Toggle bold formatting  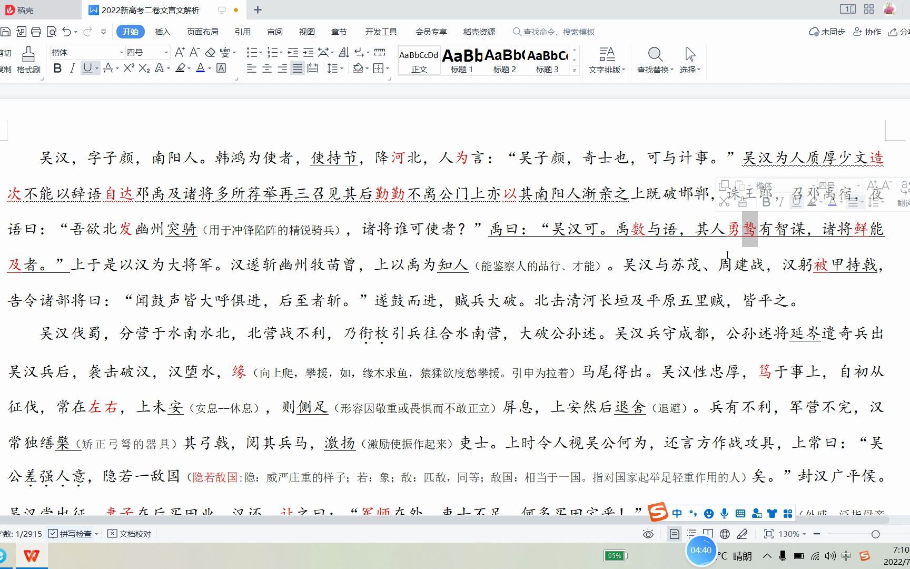(57, 68)
